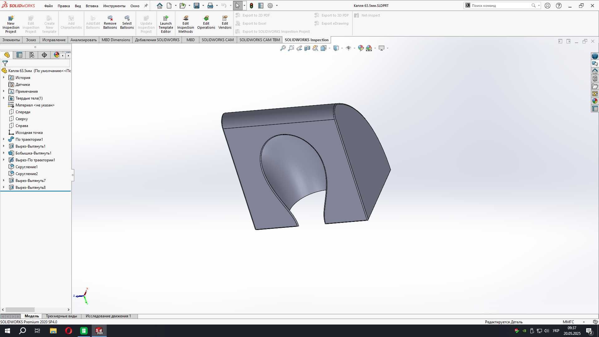Image resolution: width=599 pixels, height=337 pixels.
Task: Select Материал <не указан> item
Action: point(35,105)
